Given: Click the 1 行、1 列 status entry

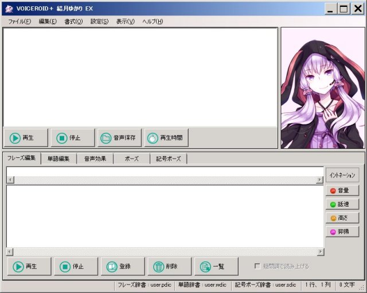Looking at the screenshot, I should (x=318, y=285).
